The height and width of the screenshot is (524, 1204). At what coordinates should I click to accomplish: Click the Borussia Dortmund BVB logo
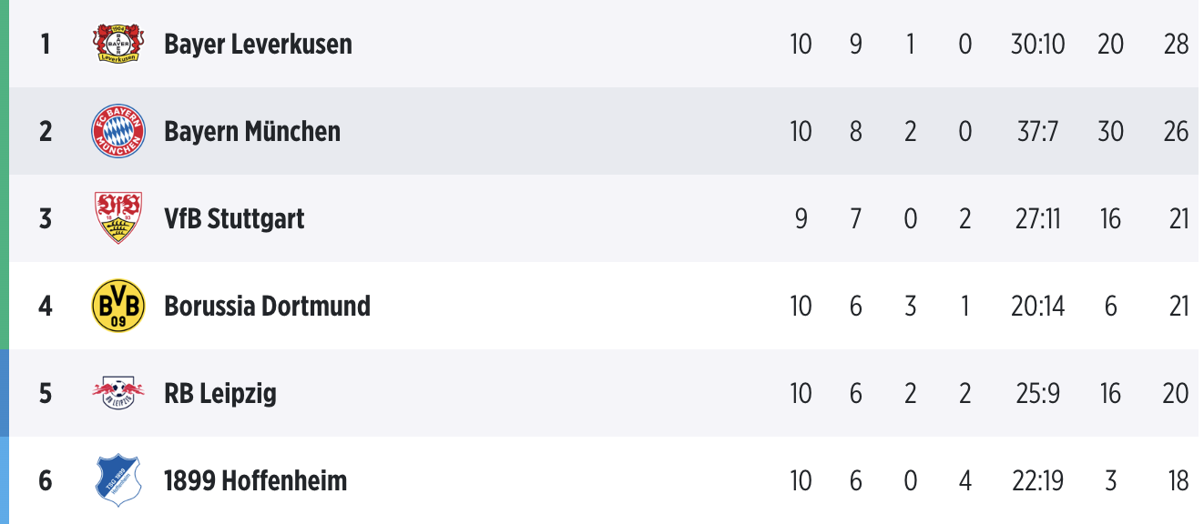(118, 306)
